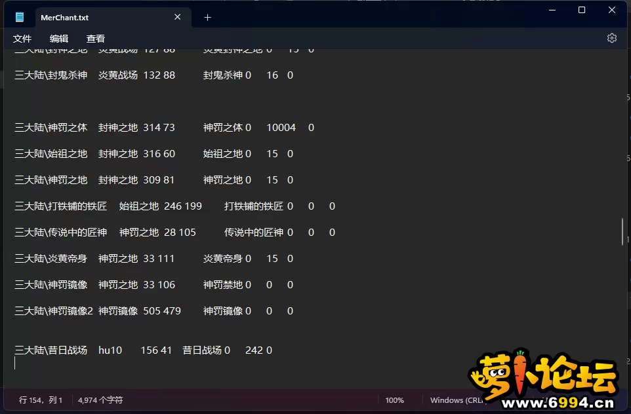Click the 100% zoom level indicator
The image size is (631, 414).
(395, 400)
